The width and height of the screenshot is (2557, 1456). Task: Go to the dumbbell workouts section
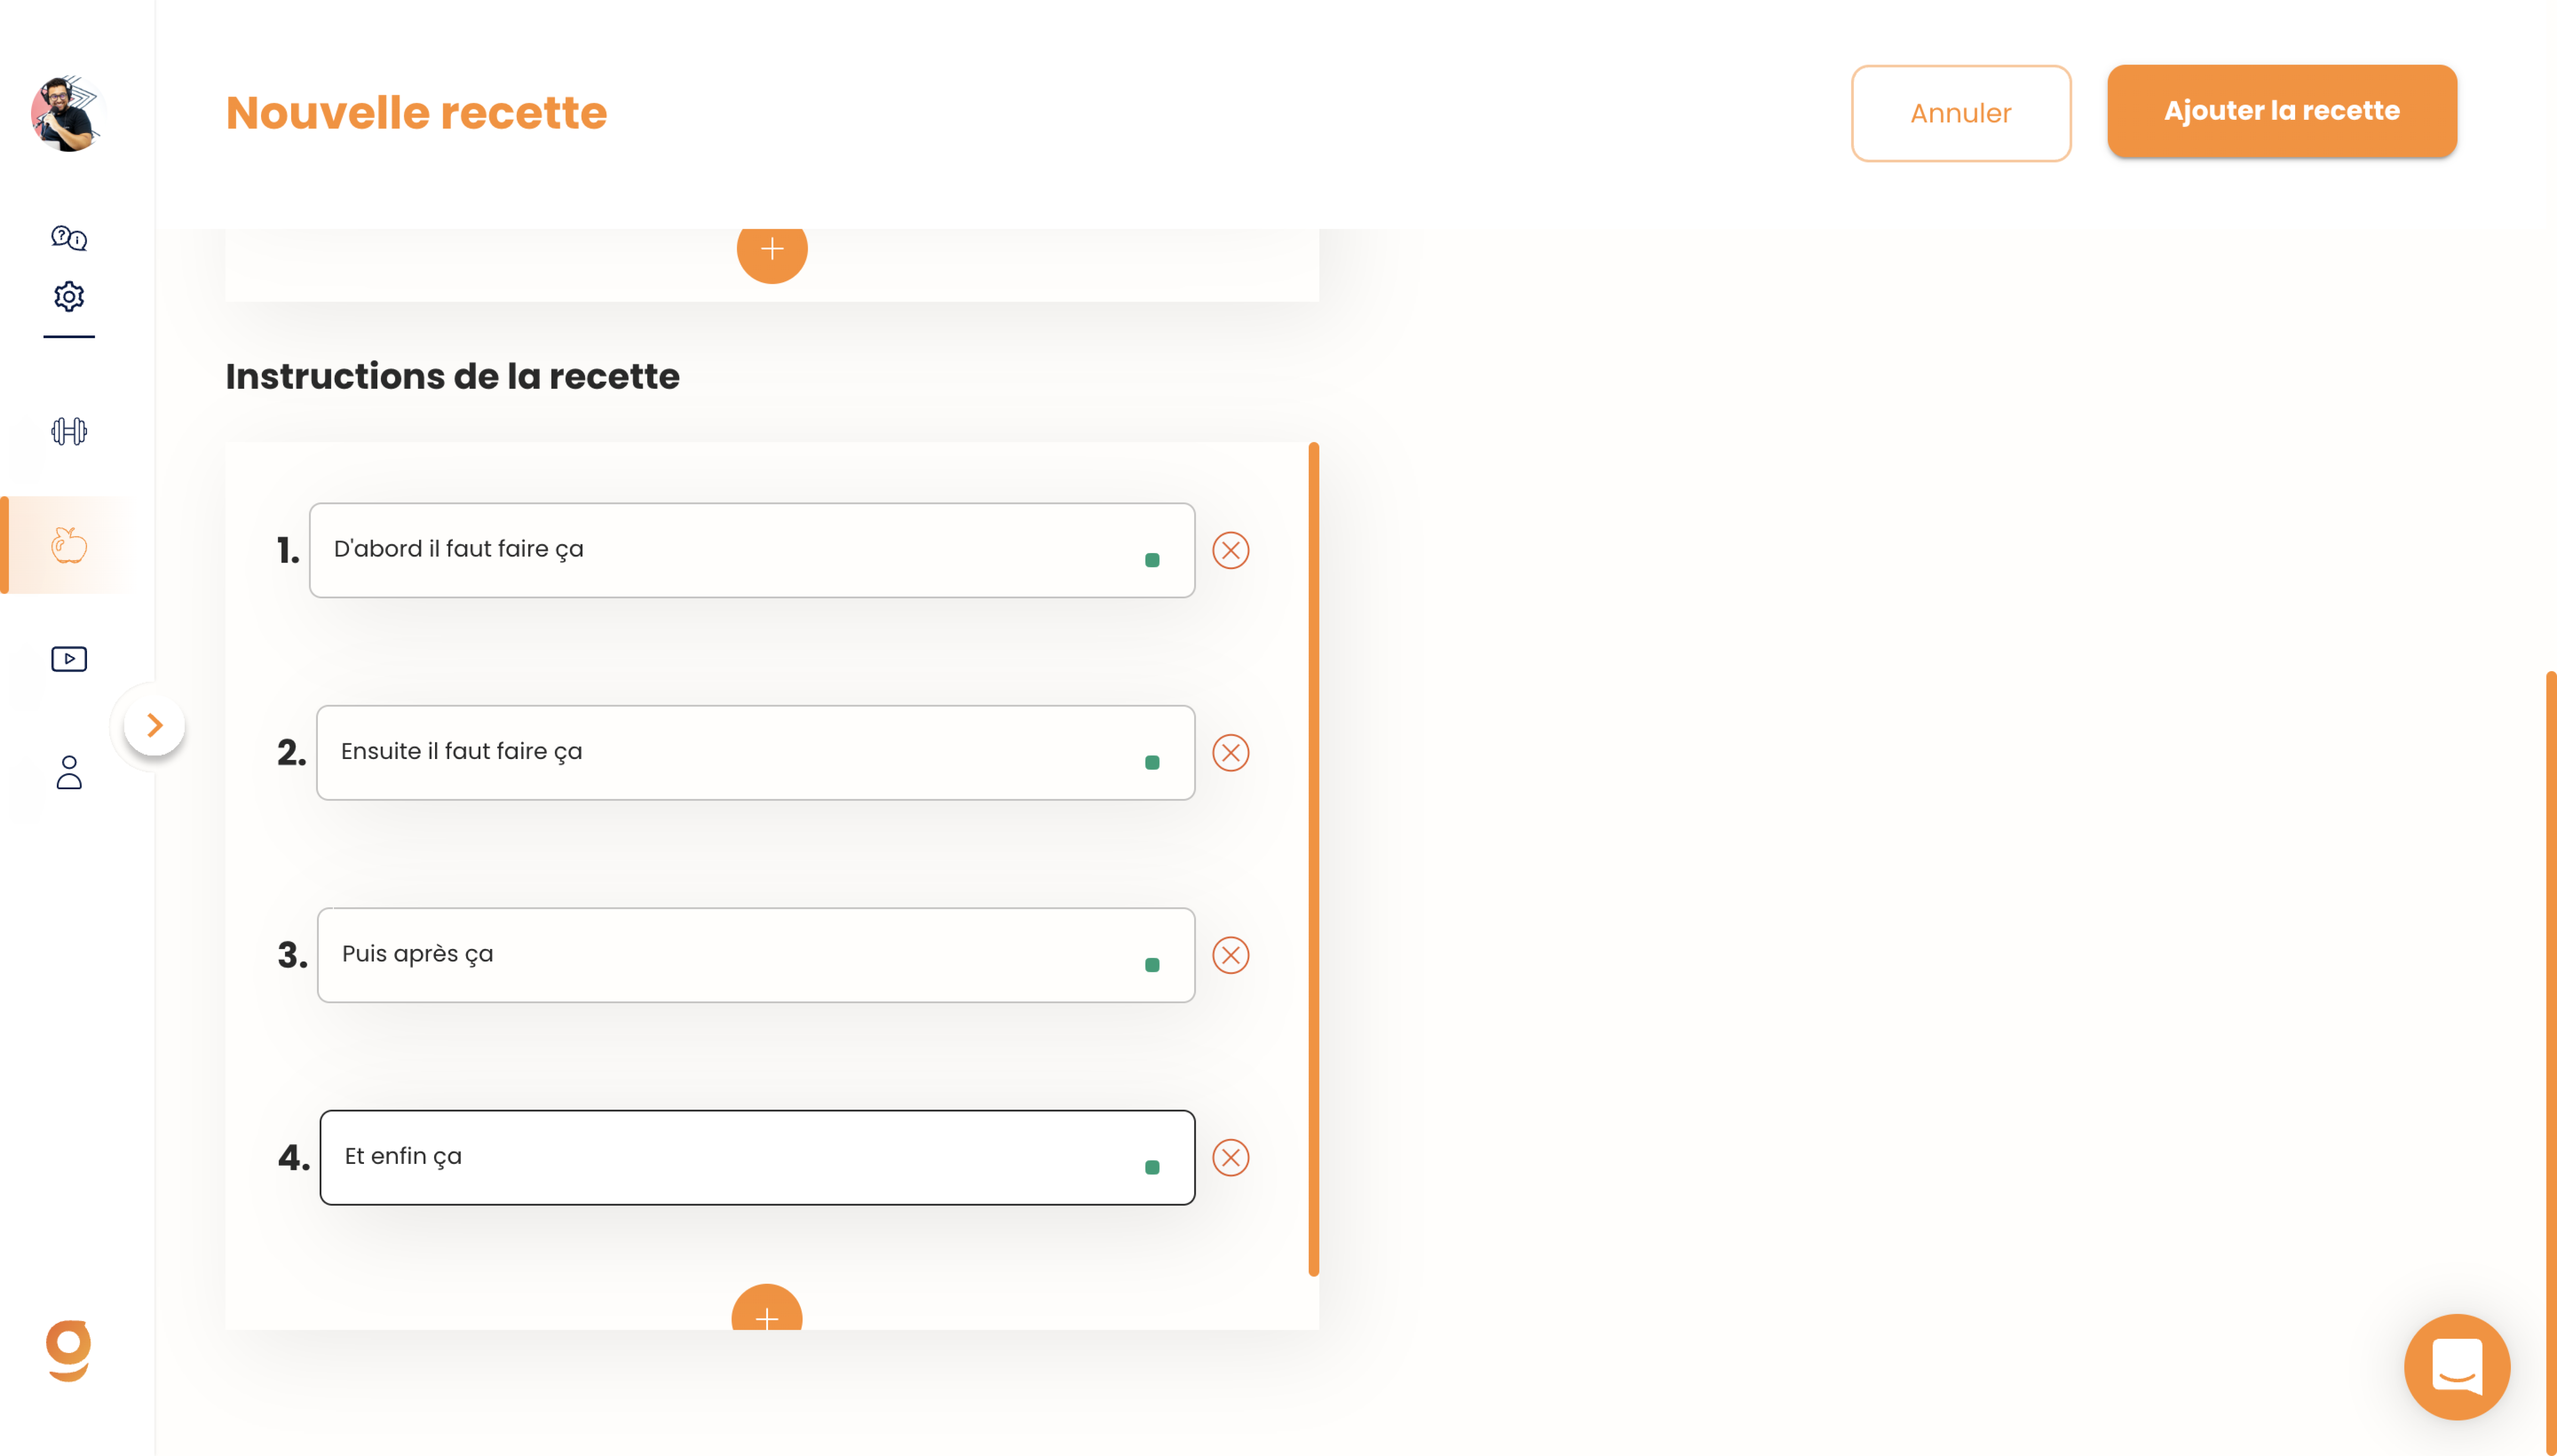pos(69,431)
